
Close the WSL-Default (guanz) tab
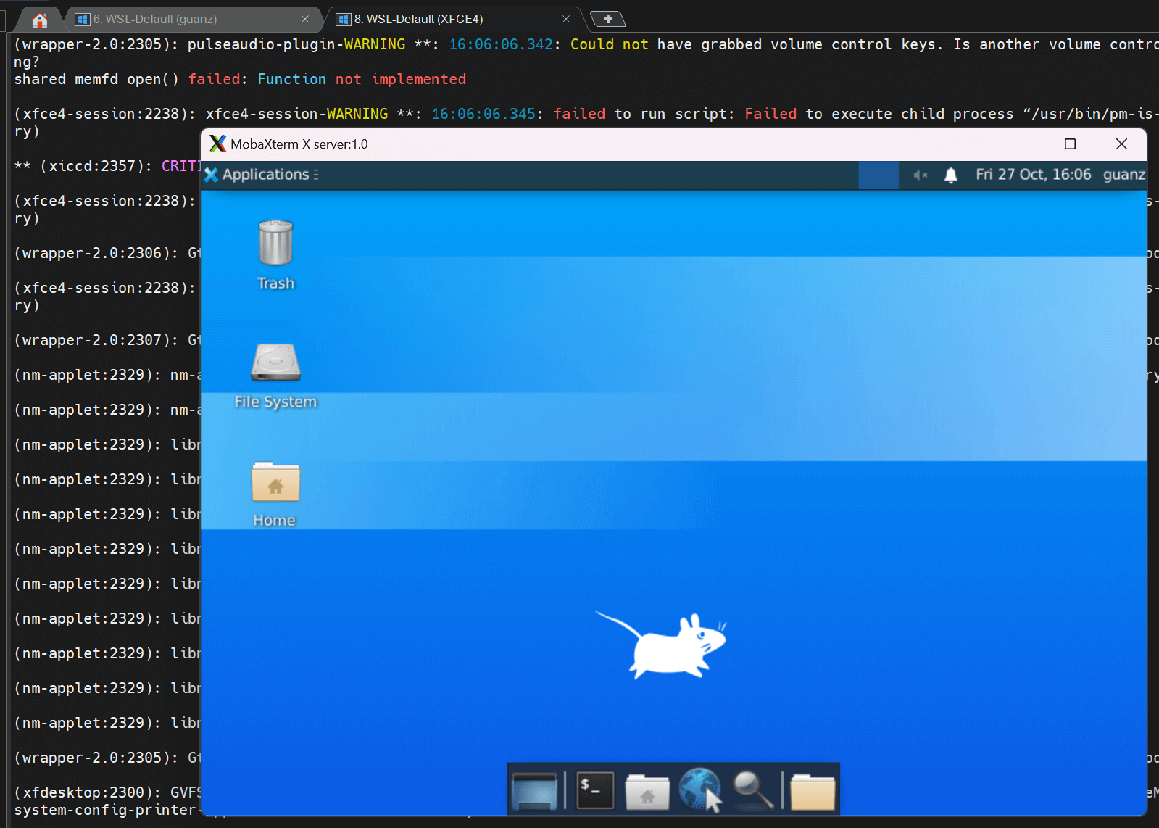coord(305,19)
